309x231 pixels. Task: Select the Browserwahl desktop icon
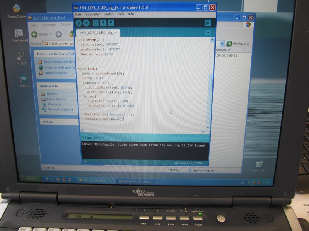(19, 34)
